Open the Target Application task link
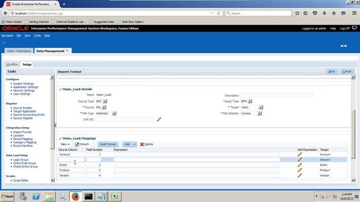The height and width of the screenshot is (202, 360). pos(25,111)
